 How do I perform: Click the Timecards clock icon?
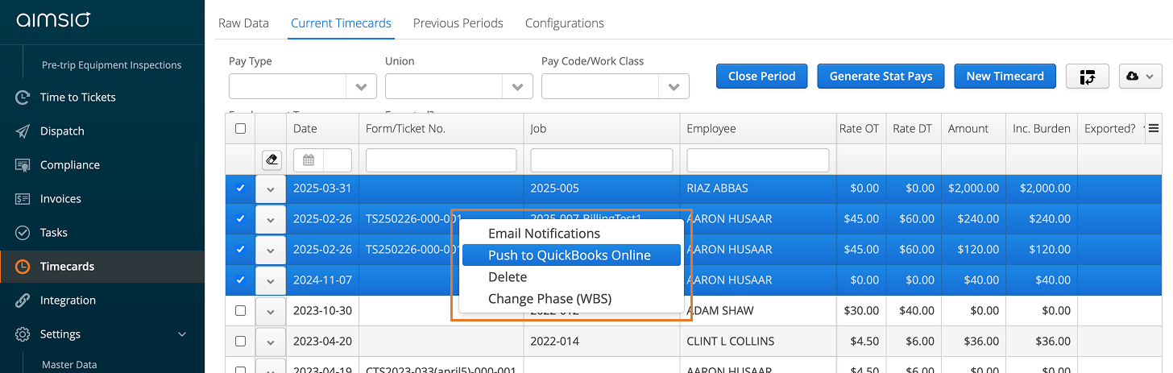[x=23, y=267]
